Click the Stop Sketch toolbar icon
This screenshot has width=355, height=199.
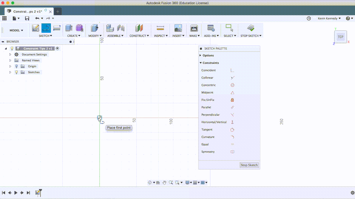251,28
